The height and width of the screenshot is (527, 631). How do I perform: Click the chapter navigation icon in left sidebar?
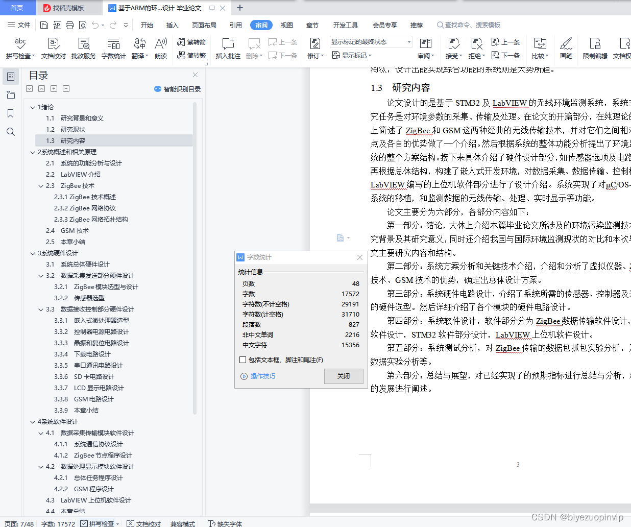click(11, 95)
